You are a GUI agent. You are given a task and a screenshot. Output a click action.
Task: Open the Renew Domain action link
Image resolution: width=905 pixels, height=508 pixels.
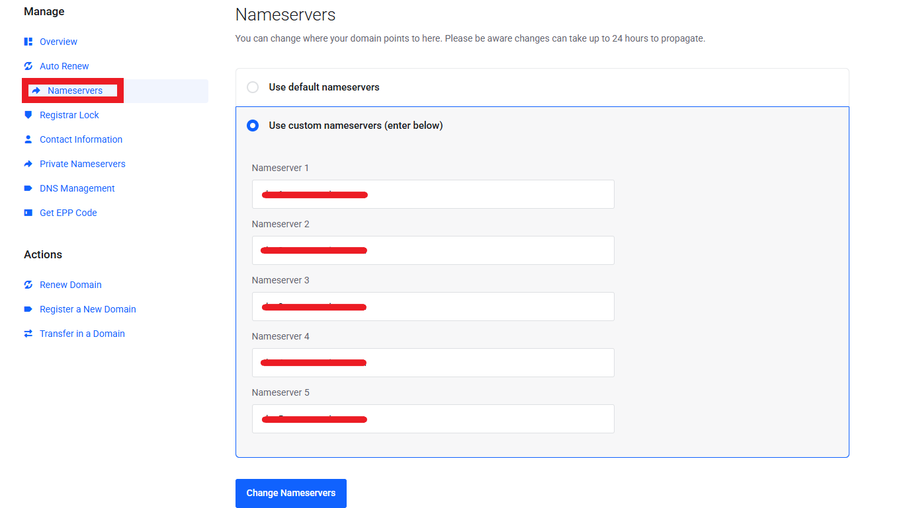click(70, 285)
